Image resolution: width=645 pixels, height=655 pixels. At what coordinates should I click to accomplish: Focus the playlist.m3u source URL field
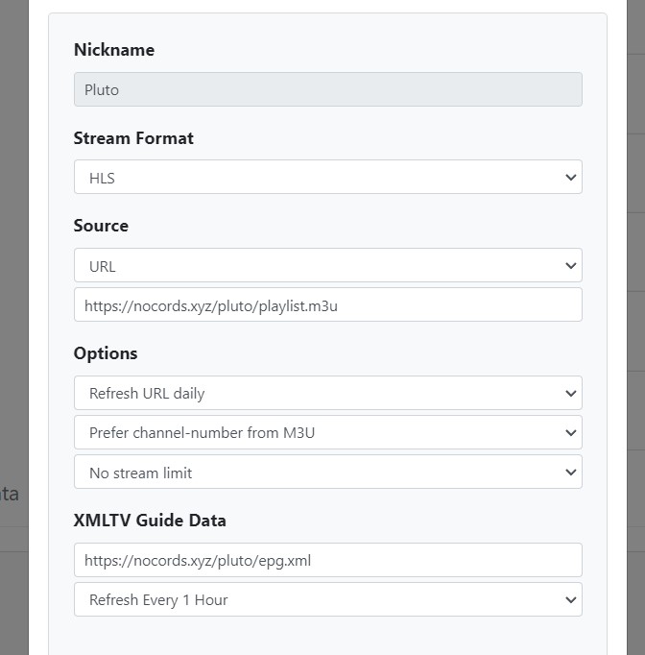tap(327, 305)
